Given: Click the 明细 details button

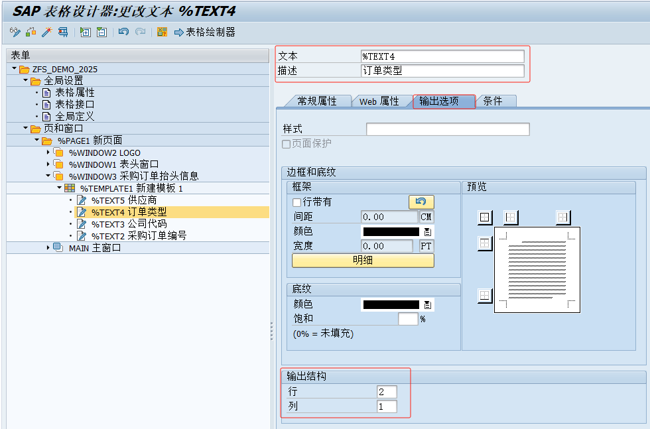Looking at the screenshot, I should (363, 261).
